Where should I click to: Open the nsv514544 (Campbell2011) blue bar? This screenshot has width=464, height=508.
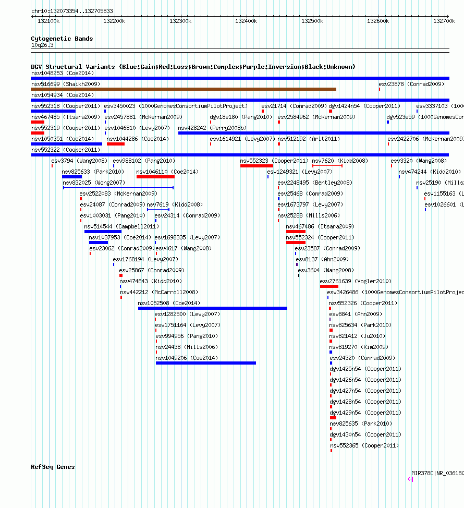pyautogui.click(x=103, y=232)
